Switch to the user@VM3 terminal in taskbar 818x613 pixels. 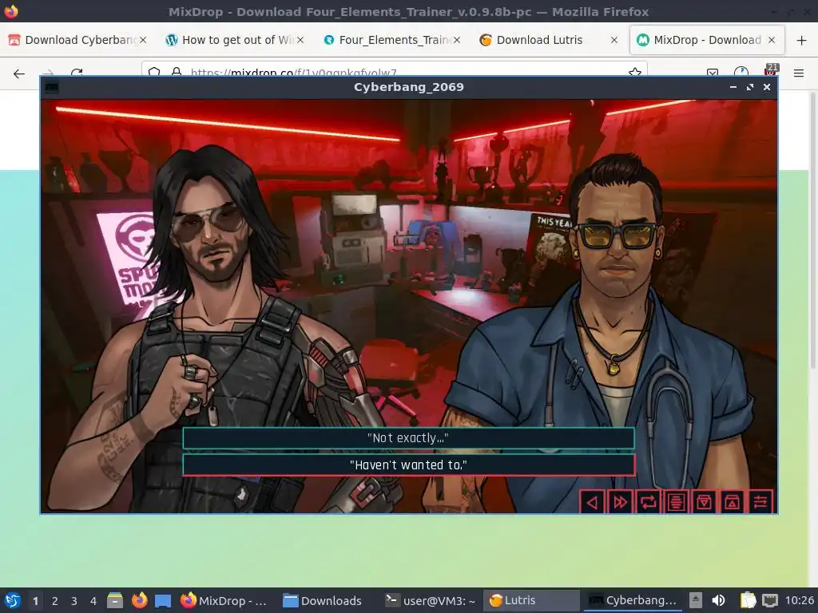tap(431, 600)
